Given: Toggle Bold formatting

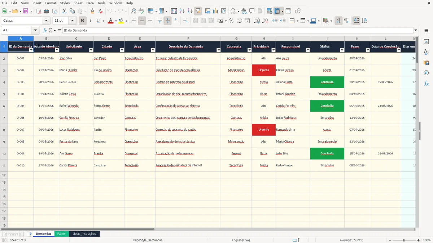Looking at the screenshot, I should [83, 21].
